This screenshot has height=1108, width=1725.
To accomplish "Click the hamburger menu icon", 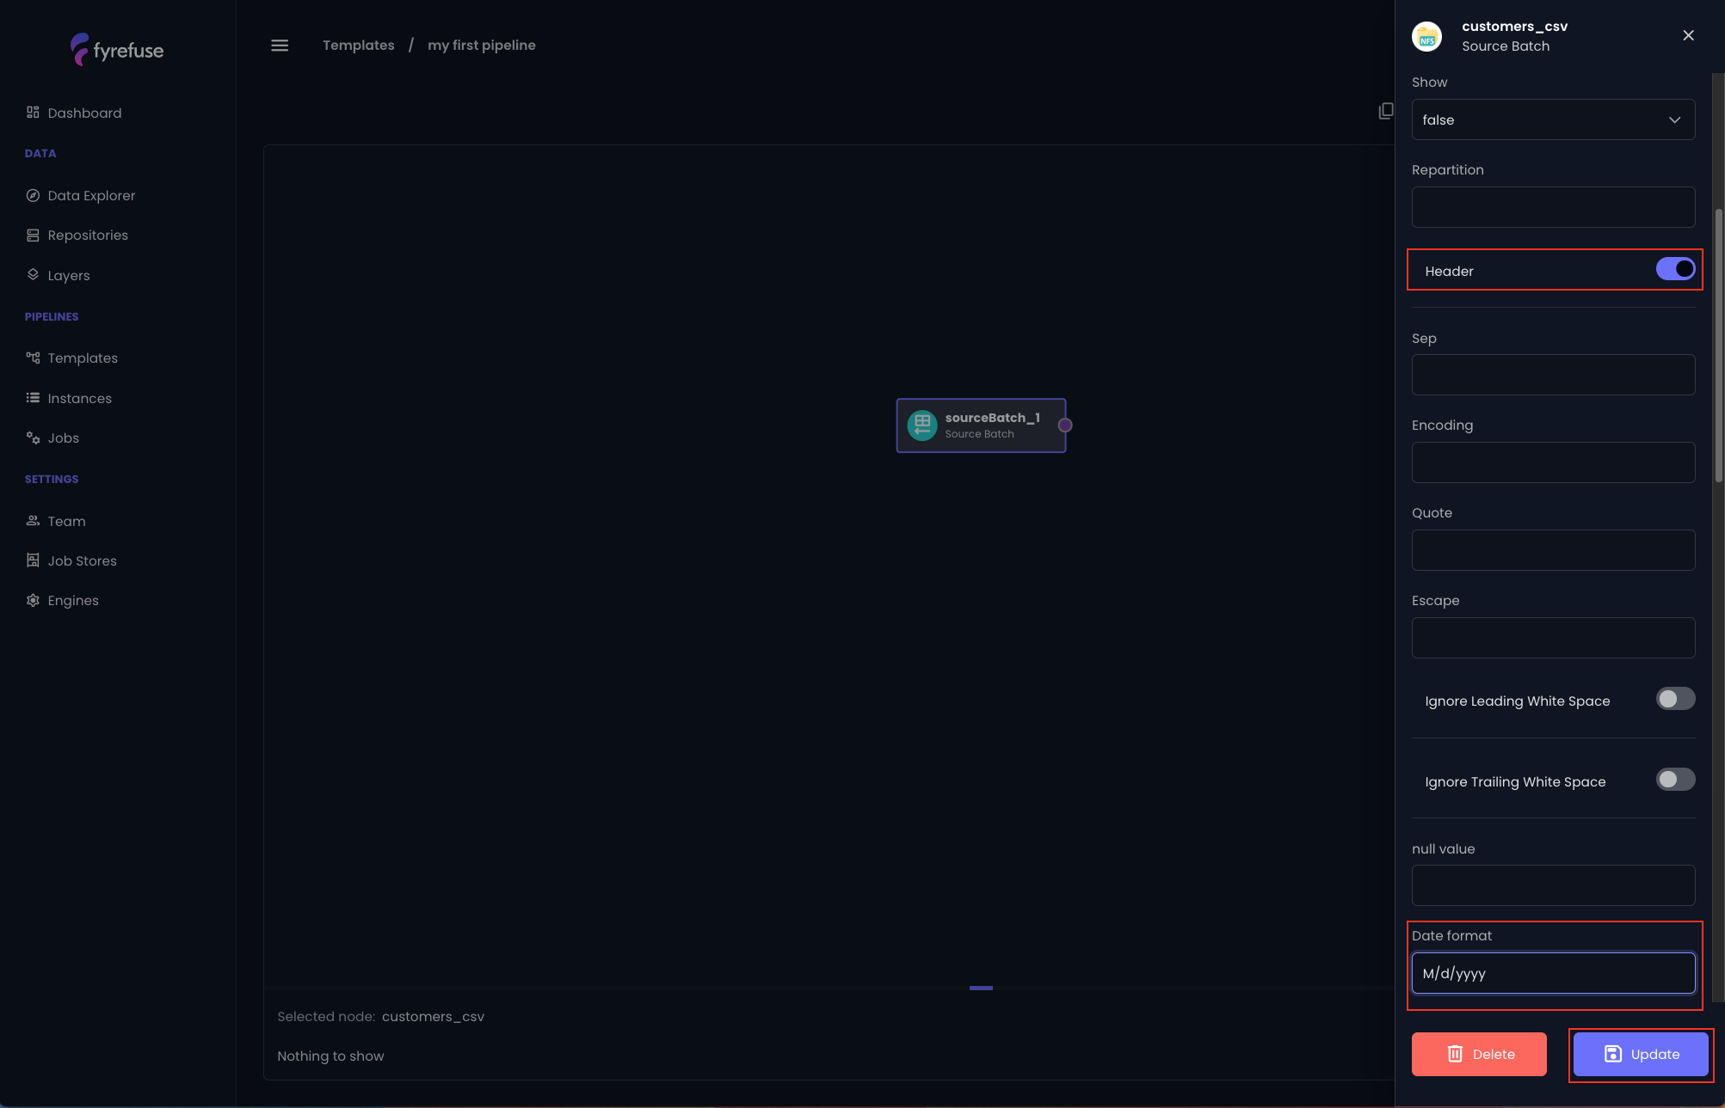I will [x=280, y=46].
